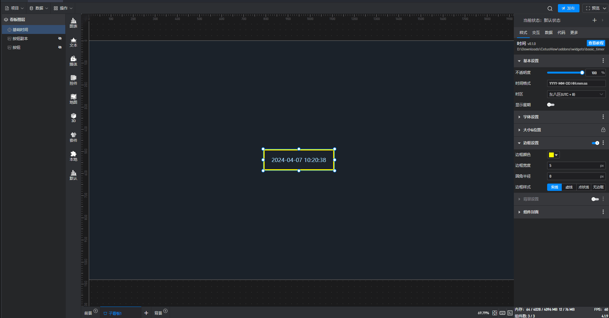Open more options for 边框设置 section
This screenshot has height=318, width=609.
point(603,143)
